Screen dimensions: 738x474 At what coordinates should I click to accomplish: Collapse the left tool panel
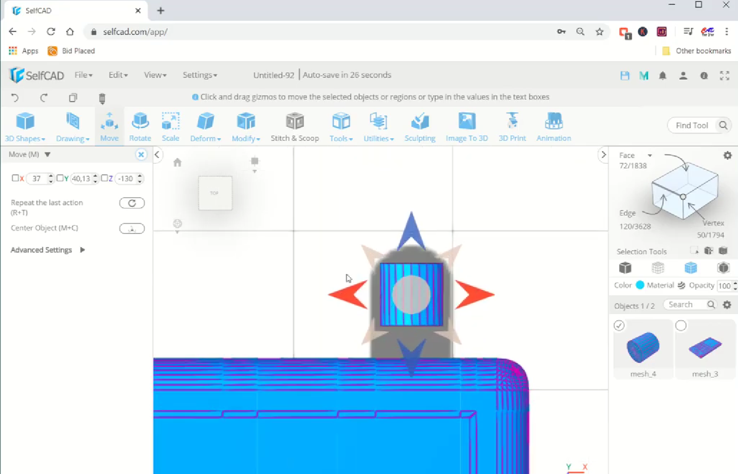pyautogui.click(x=157, y=154)
